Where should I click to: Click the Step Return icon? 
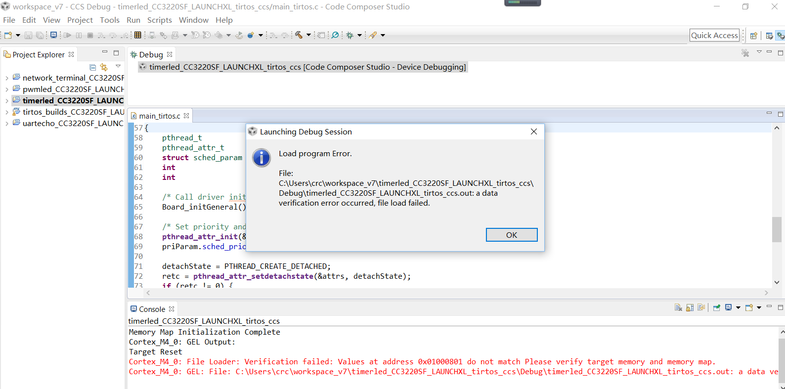click(125, 35)
